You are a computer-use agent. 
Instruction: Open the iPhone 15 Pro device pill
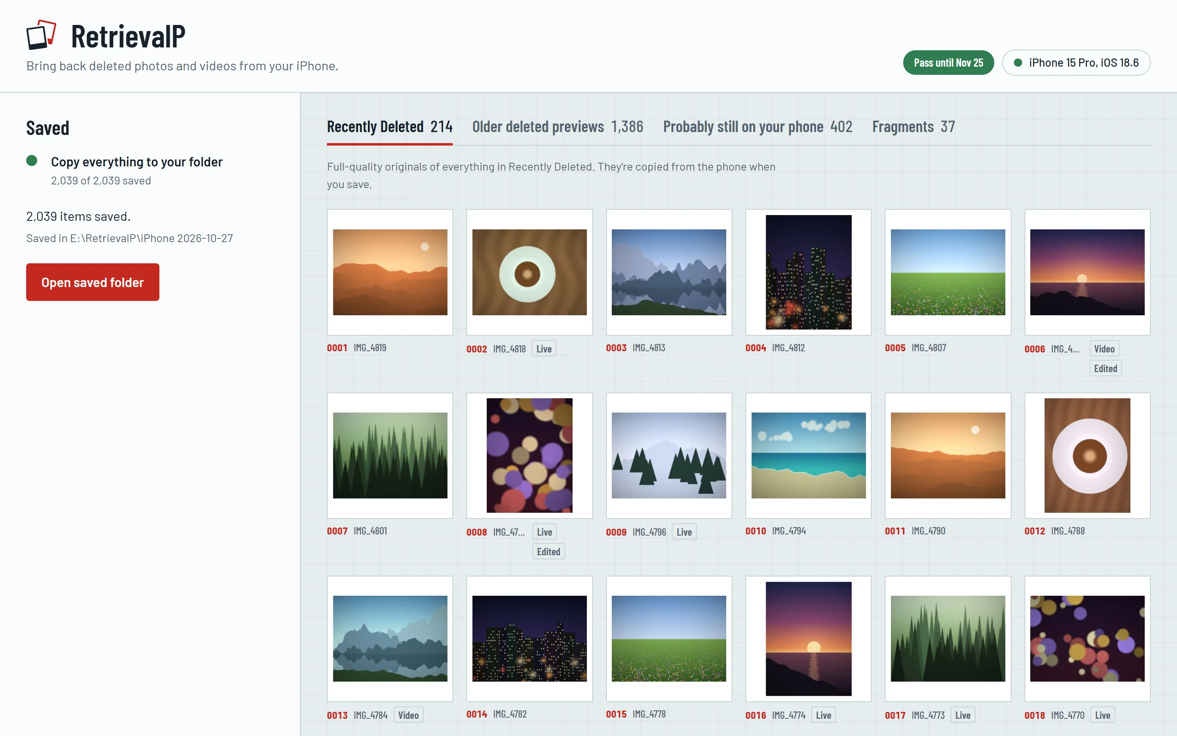pos(1076,63)
